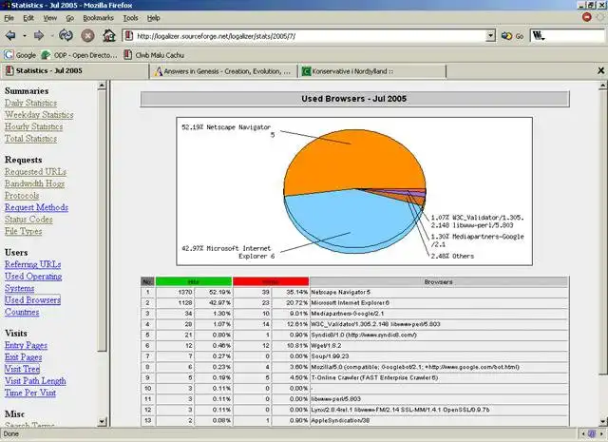Switch to Answers in Genesis tab
The height and width of the screenshot is (442, 608).
[x=223, y=71]
